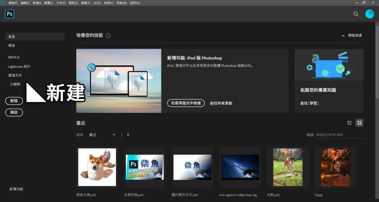Click 前往所有更新 link
379x202 pixels.
221,103
